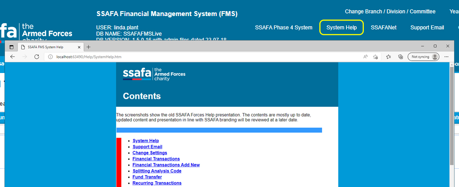The height and width of the screenshot is (187, 459).
Task: Add this page to favorites
Action: pos(376,57)
